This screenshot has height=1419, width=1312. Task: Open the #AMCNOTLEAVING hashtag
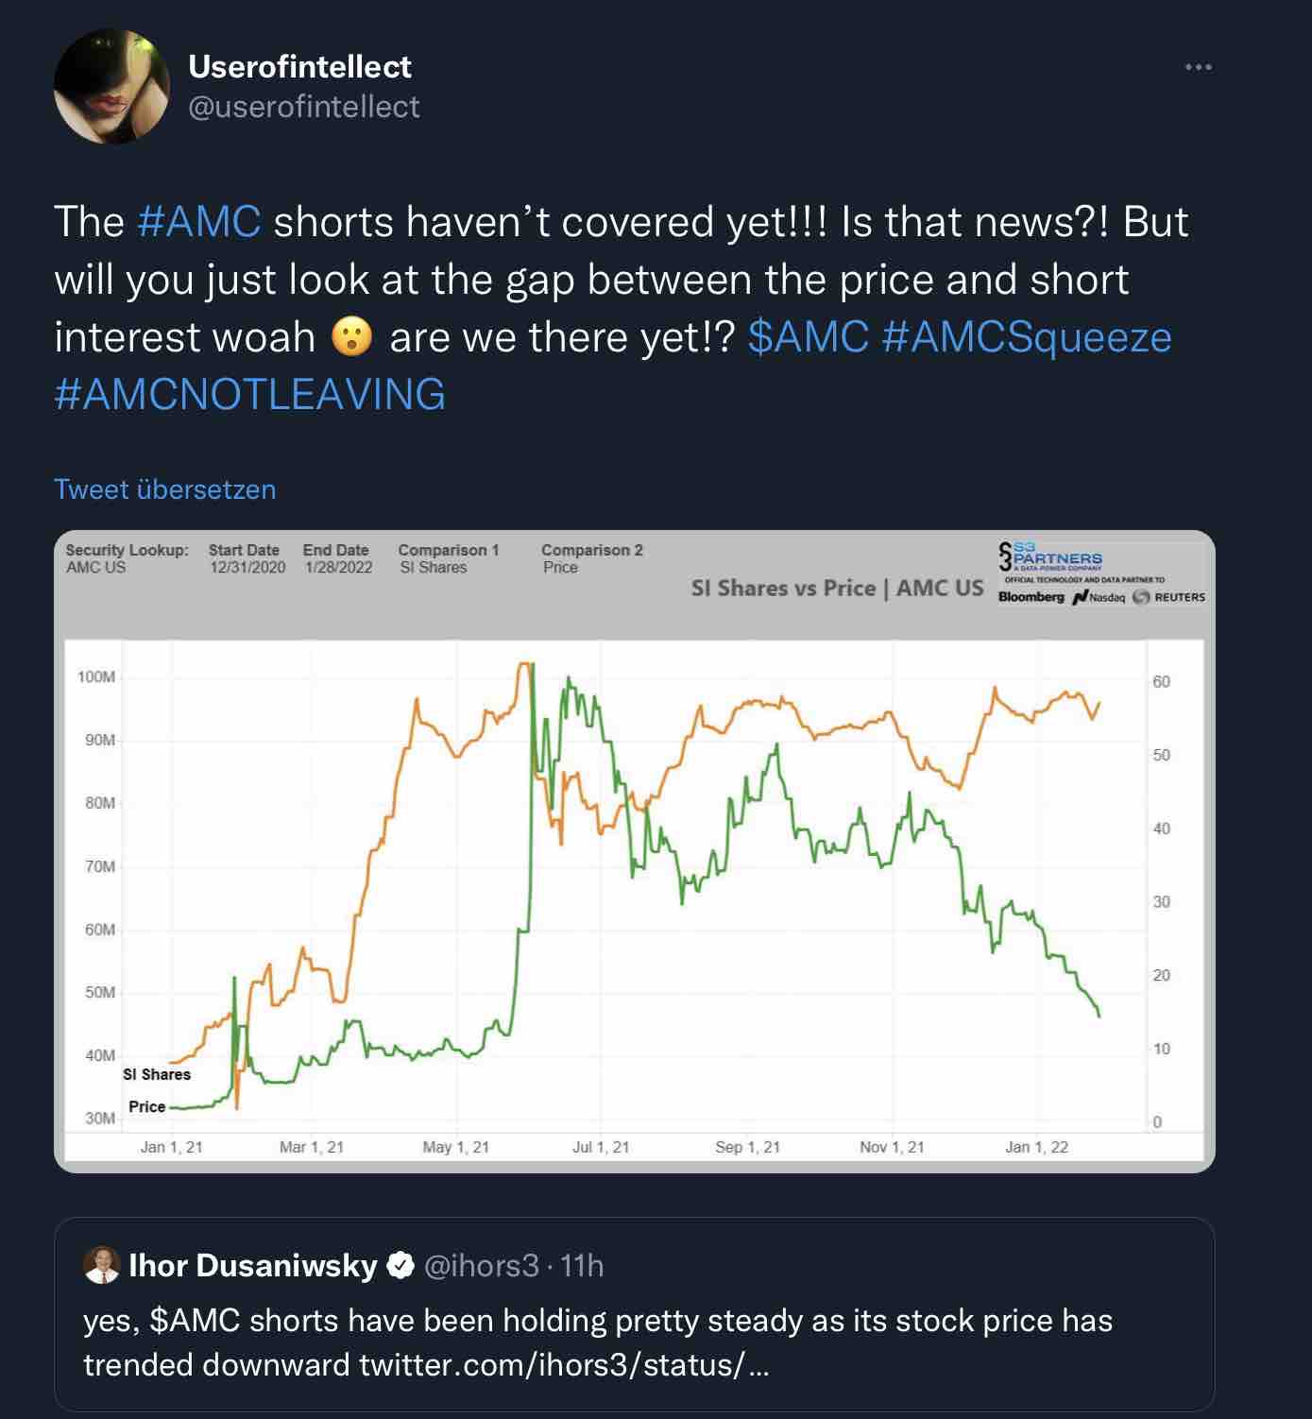250,390
